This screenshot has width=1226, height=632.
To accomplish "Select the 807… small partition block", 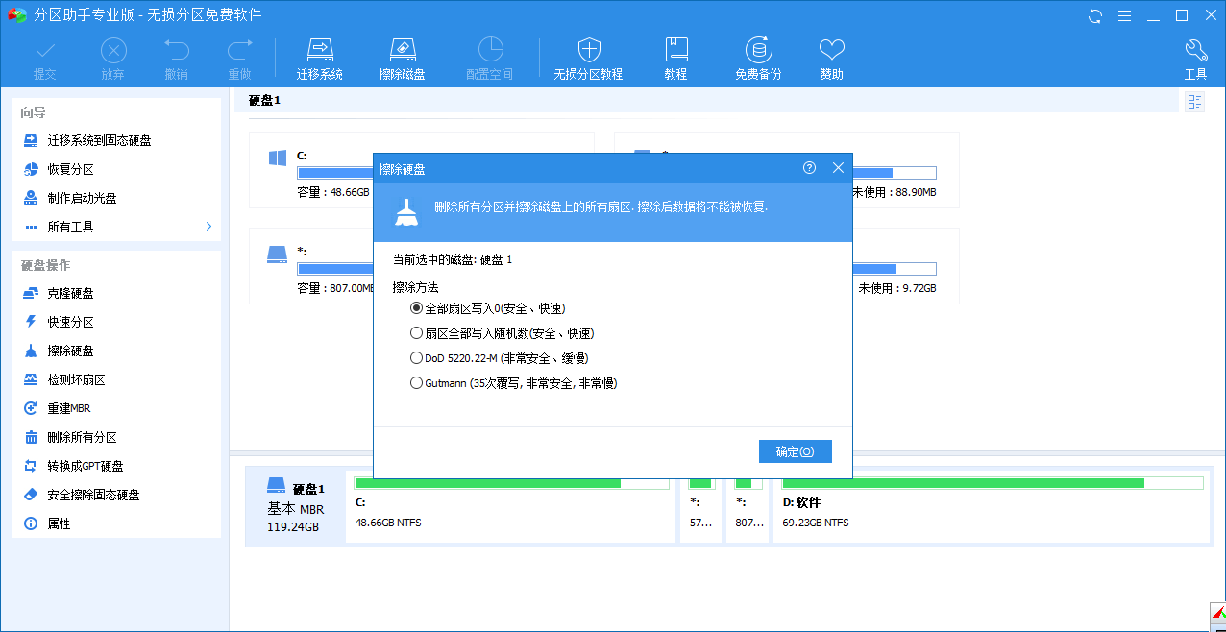I will (747, 507).
